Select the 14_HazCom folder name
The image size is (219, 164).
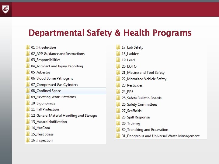pos(40,128)
